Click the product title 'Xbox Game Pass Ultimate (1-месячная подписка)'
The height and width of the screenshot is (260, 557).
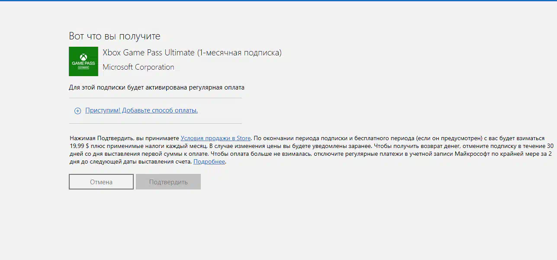click(x=192, y=53)
